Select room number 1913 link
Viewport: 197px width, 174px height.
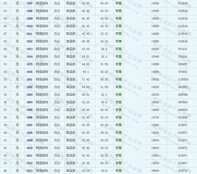point(30,49)
